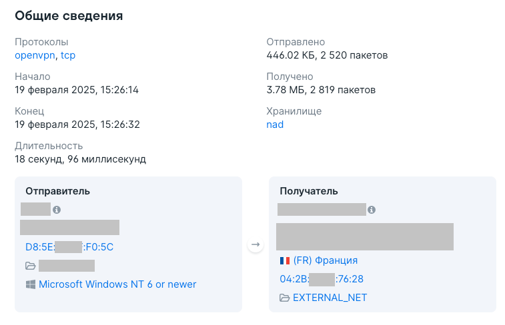Open the nad storage link

tap(275, 125)
